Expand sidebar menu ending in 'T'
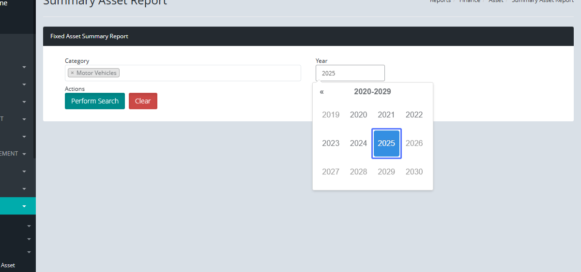581x272 pixels. 24,119
